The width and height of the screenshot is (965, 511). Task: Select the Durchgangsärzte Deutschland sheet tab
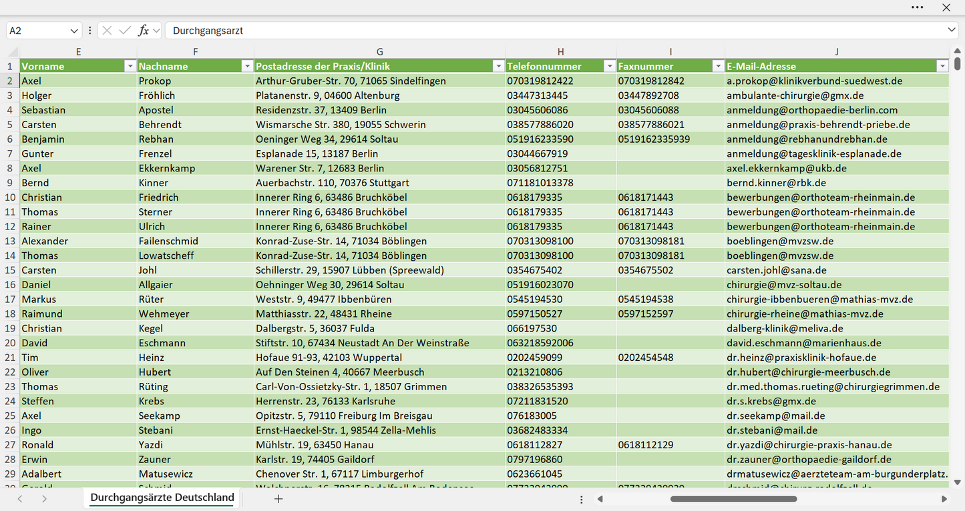tap(162, 498)
